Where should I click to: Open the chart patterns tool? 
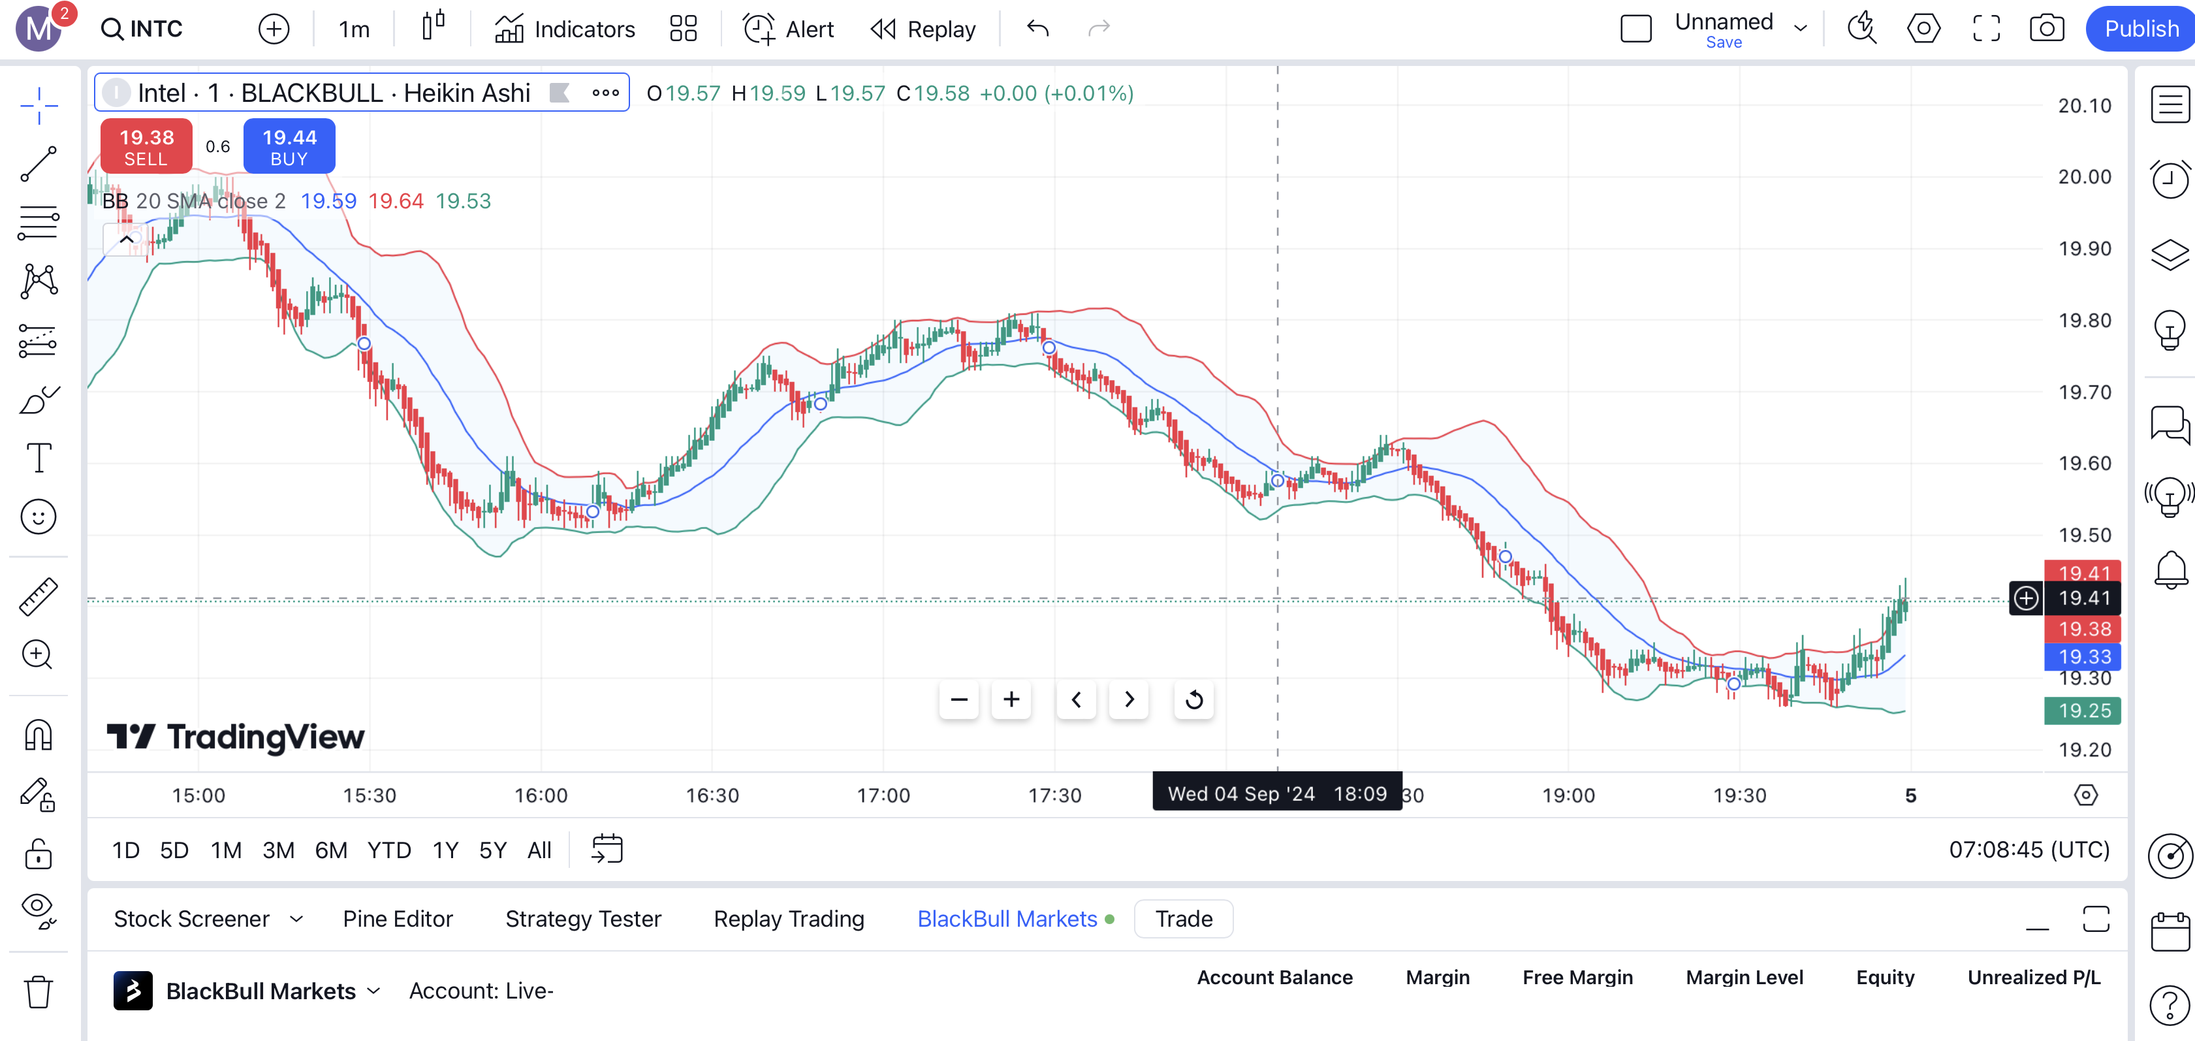click(39, 281)
